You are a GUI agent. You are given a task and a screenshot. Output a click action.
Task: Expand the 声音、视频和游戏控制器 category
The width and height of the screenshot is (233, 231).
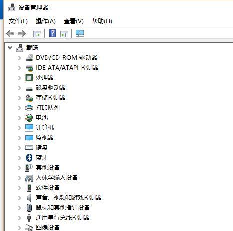click(x=19, y=198)
